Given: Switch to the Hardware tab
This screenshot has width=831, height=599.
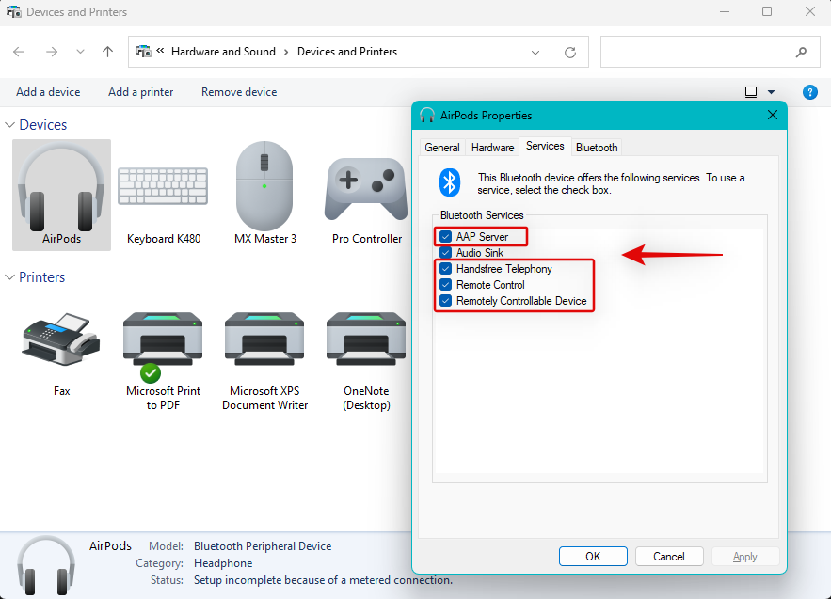Looking at the screenshot, I should click(492, 148).
